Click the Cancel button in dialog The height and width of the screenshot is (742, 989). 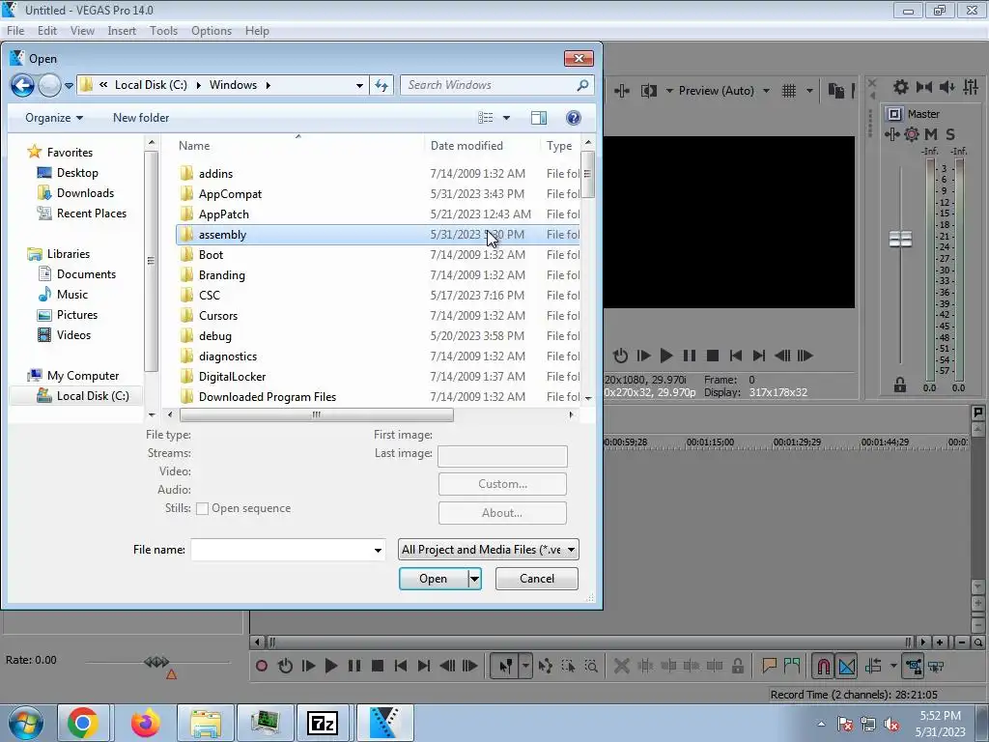point(537,579)
